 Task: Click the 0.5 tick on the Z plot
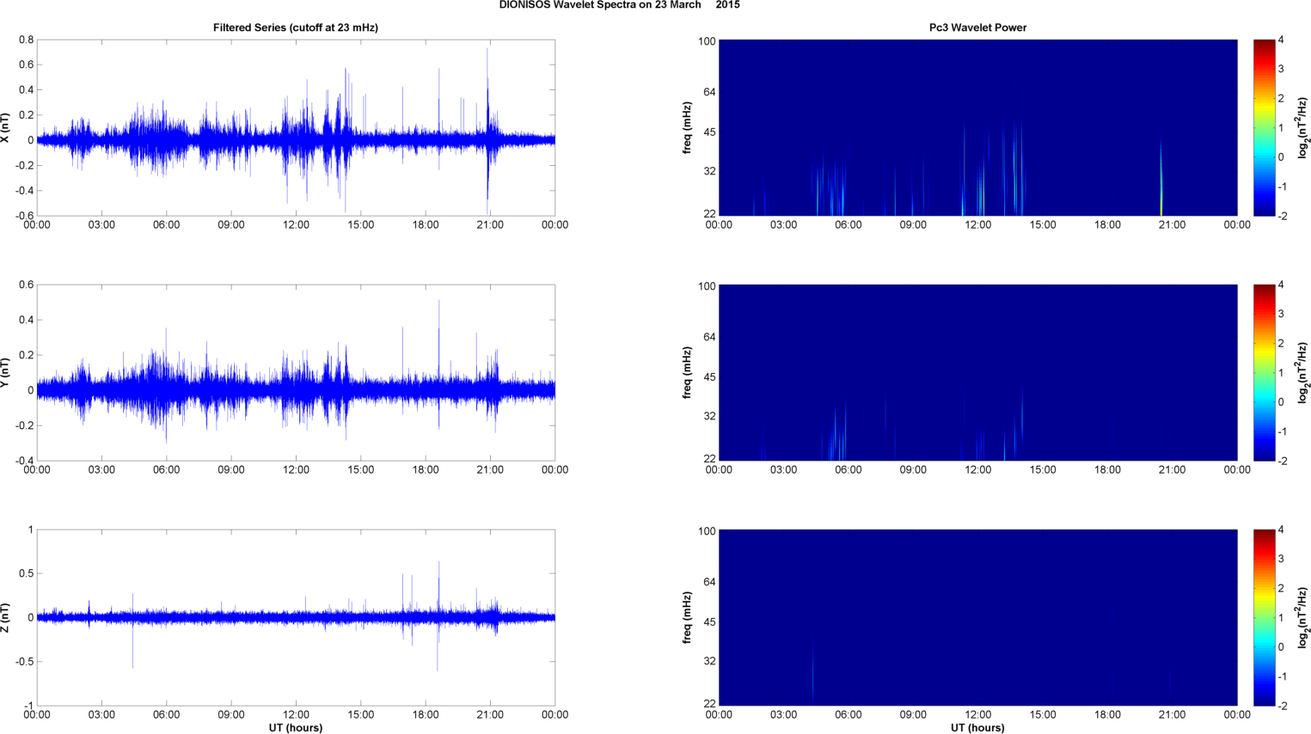coord(26,573)
